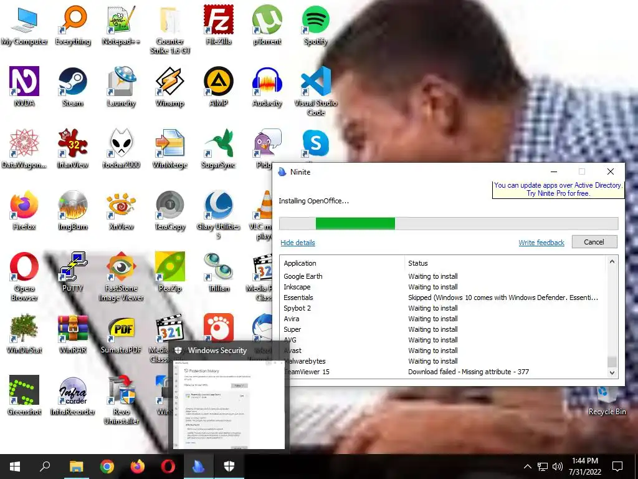The width and height of the screenshot is (638, 479).
Task: Select the Avira row in the list
Action: (x=444, y=319)
